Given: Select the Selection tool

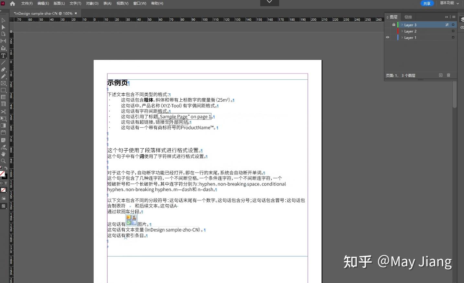Looking at the screenshot, I should pos(4,20).
